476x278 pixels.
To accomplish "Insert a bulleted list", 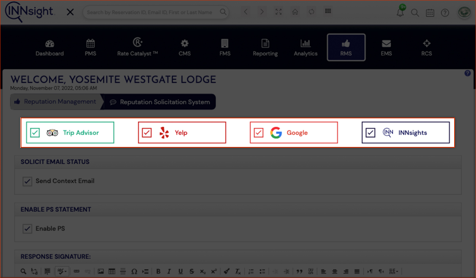I will (x=262, y=272).
